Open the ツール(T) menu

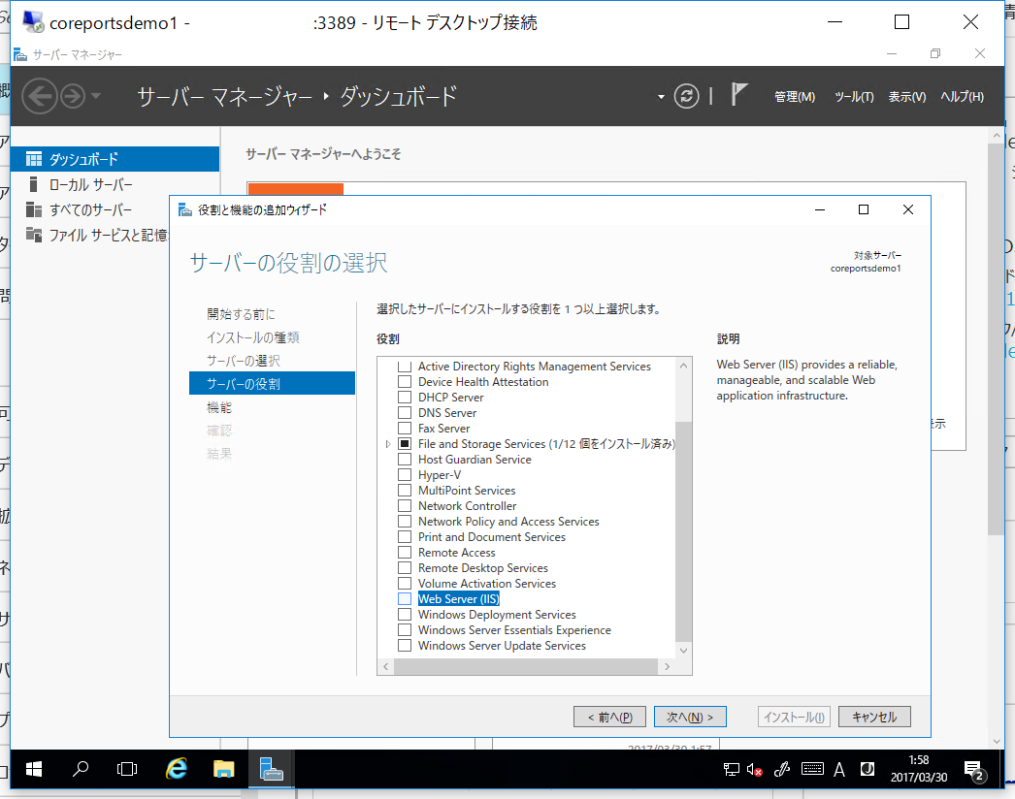point(854,97)
